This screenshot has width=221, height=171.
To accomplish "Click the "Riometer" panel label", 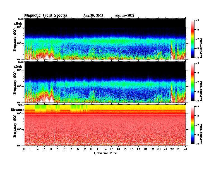I will 17,110.
